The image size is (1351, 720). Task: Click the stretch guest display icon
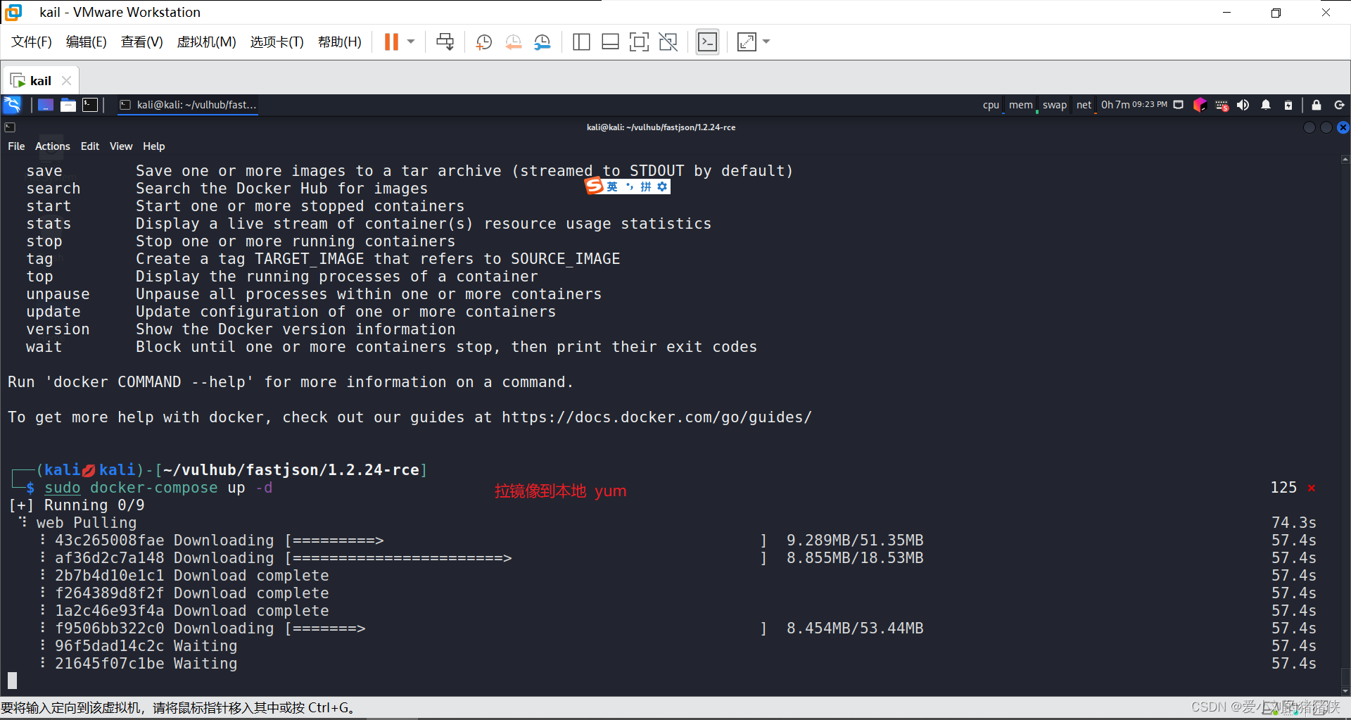click(747, 42)
